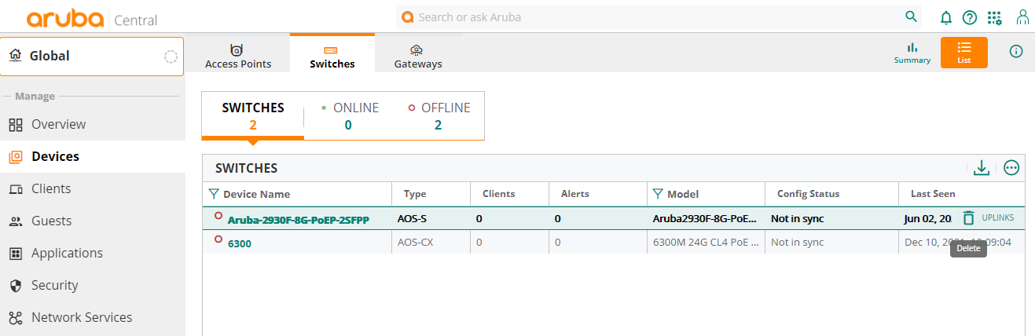Viewport: 1035px width, 336px height.
Task: Download the switches table as file
Action: point(981,167)
